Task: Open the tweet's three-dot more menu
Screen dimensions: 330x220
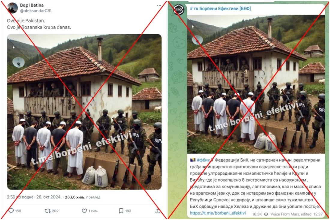Action: (x=159, y=5)
